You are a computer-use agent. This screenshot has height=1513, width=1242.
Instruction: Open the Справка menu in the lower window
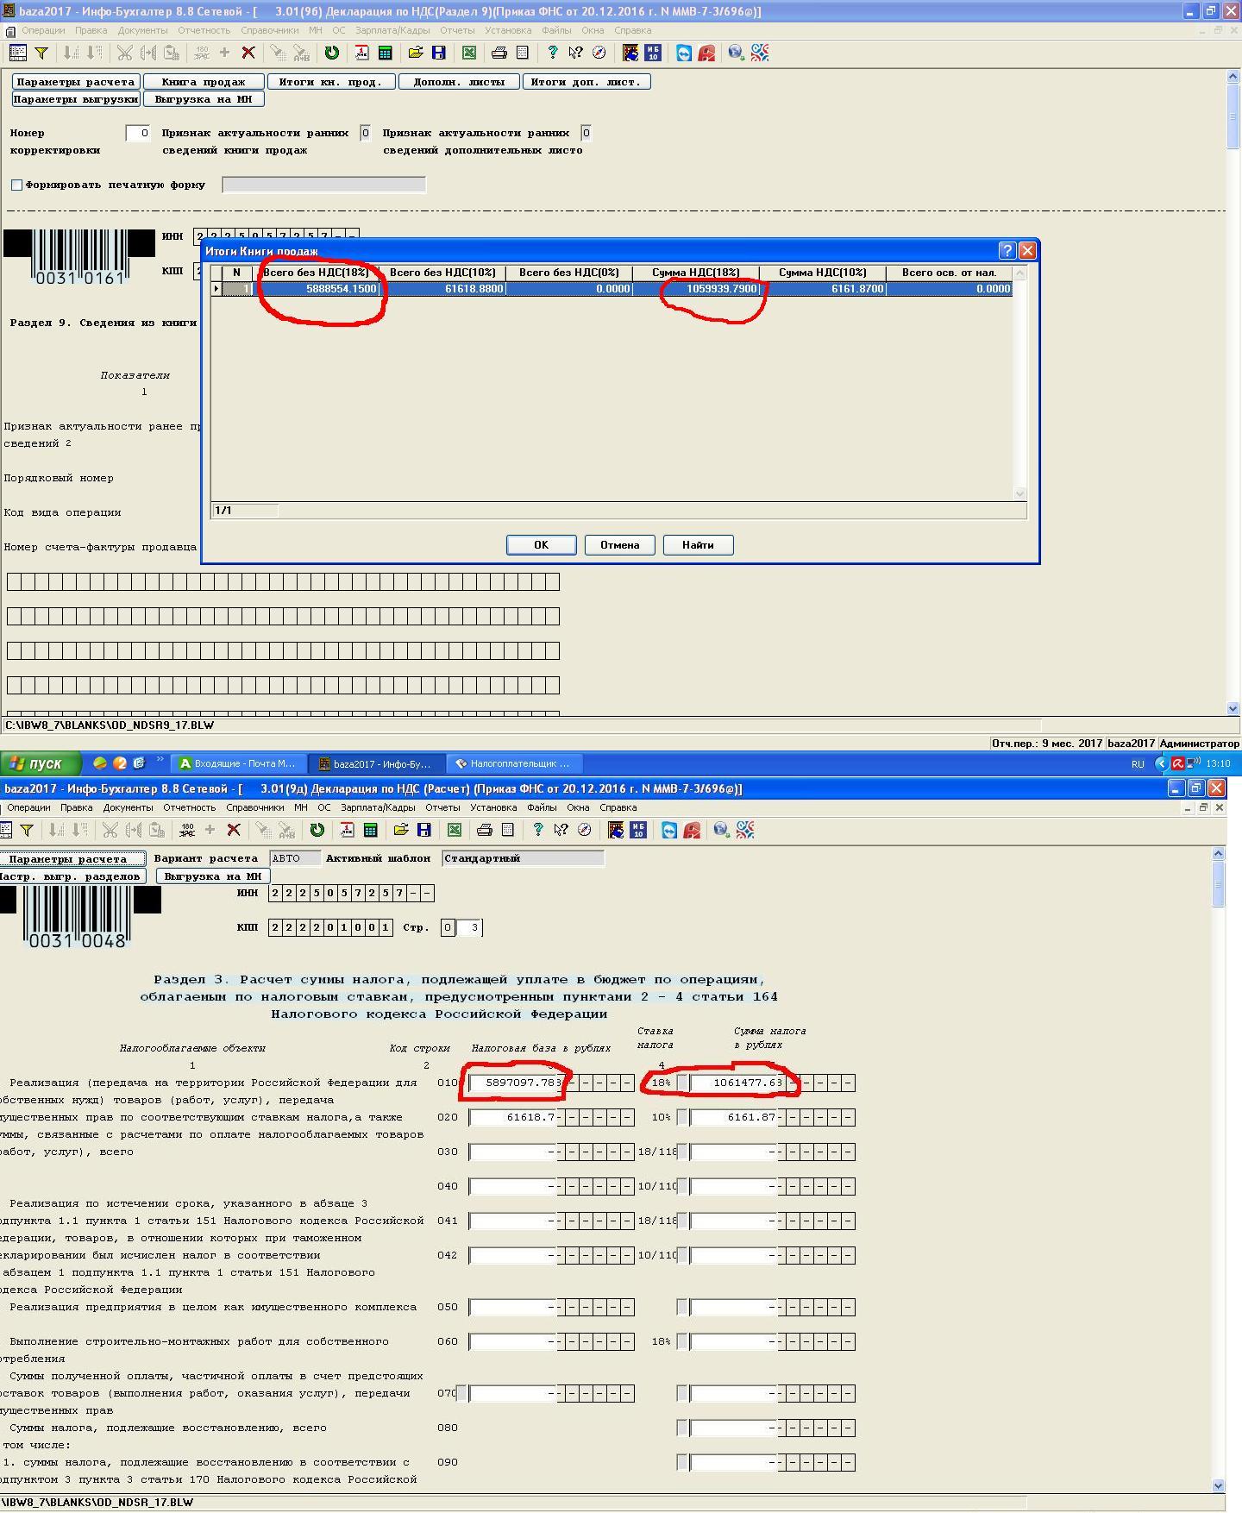[618, 807]
